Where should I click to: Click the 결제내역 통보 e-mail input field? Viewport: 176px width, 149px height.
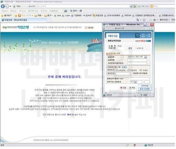tap(140, 78)
